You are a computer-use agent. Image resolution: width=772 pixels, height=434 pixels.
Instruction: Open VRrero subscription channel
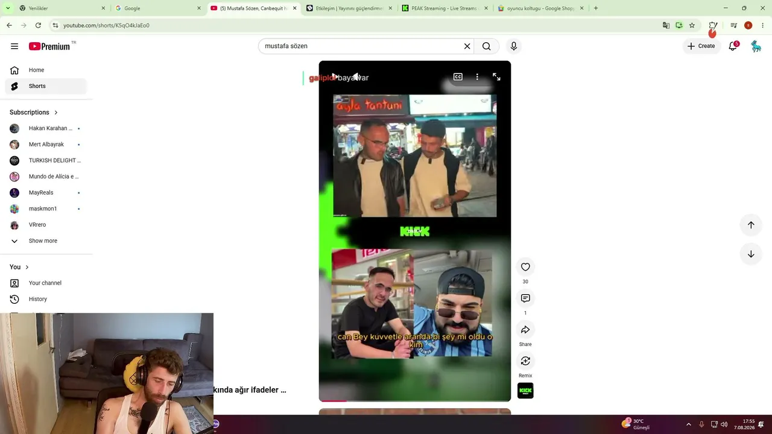click(46, 225)
